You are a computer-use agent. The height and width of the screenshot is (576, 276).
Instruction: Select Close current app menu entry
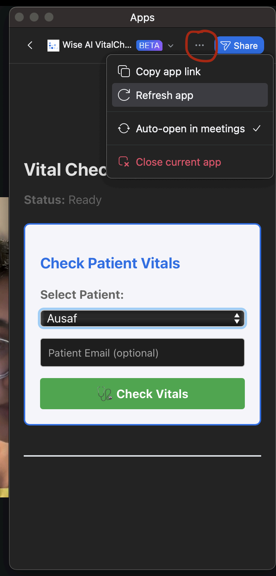pyautogui.click(x=178, y=162)
